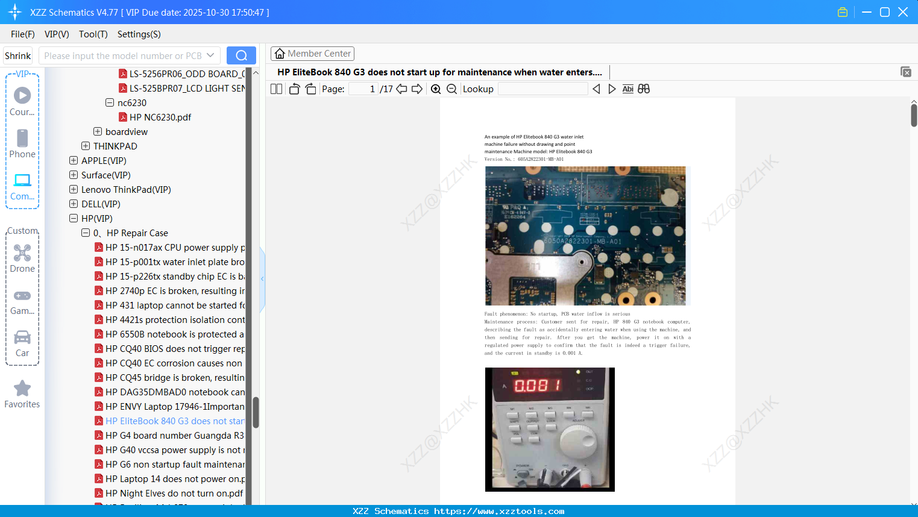The height and width of the screenshot is (517, 918).
Task: Select Drone category in sidebar
Action: pyautogui.click(x=22, y=258)
